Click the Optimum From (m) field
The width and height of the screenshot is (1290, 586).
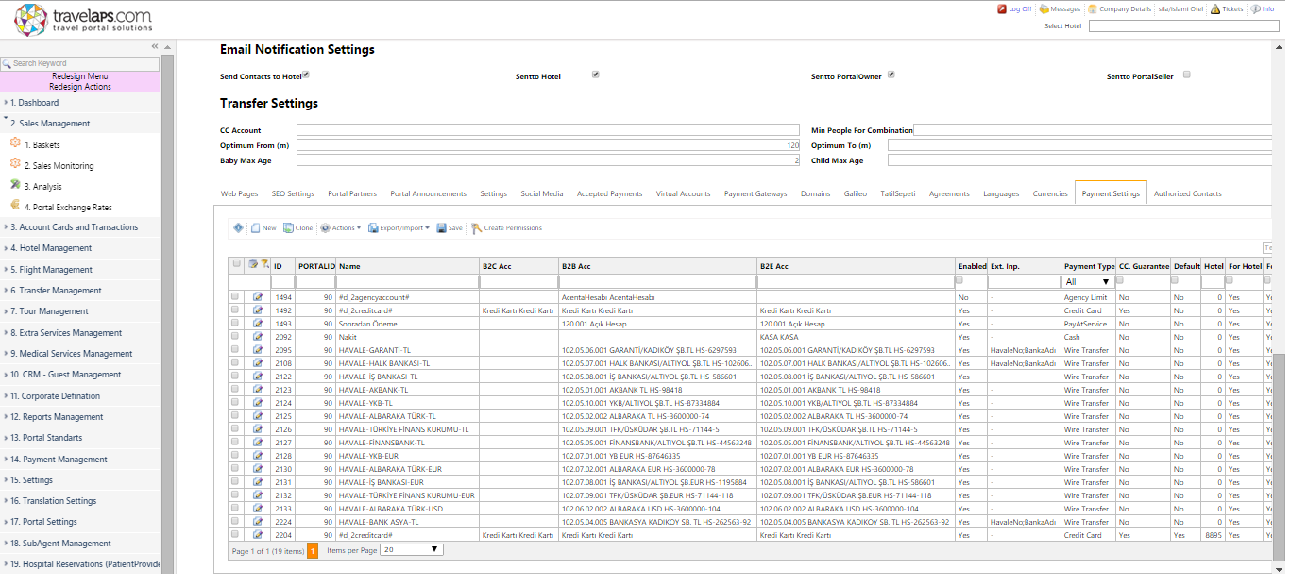click(548, 145)
